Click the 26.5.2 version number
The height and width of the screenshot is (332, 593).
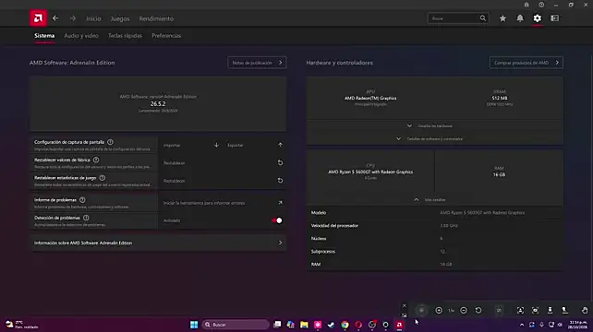click(x=158, y=103)
